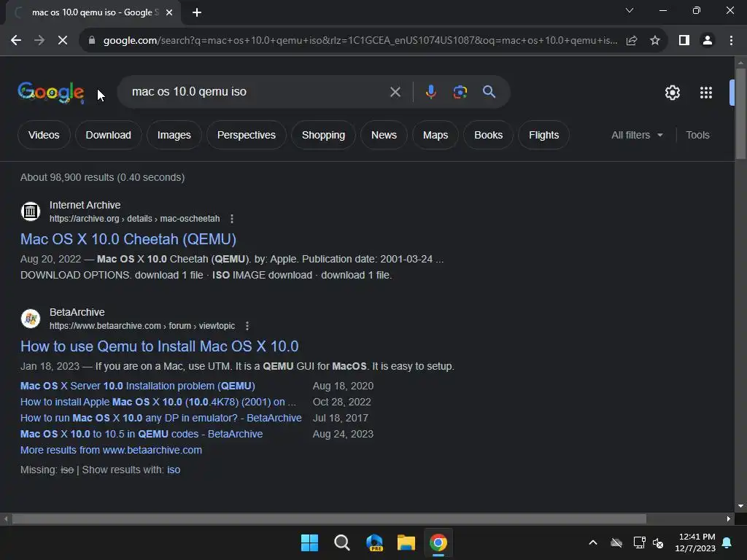This screenshot has height=560, width=747.
Task: Expand the All filters dropdown
Action: (637, 135)
